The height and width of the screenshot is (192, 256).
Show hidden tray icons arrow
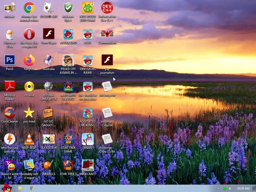tap(218, 188)
